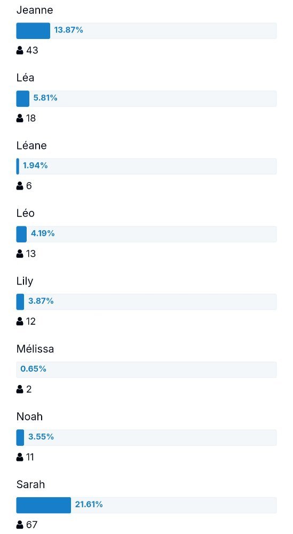
Task: Click the voter icon beside 18 under Léa
Action: click(20, 118)
